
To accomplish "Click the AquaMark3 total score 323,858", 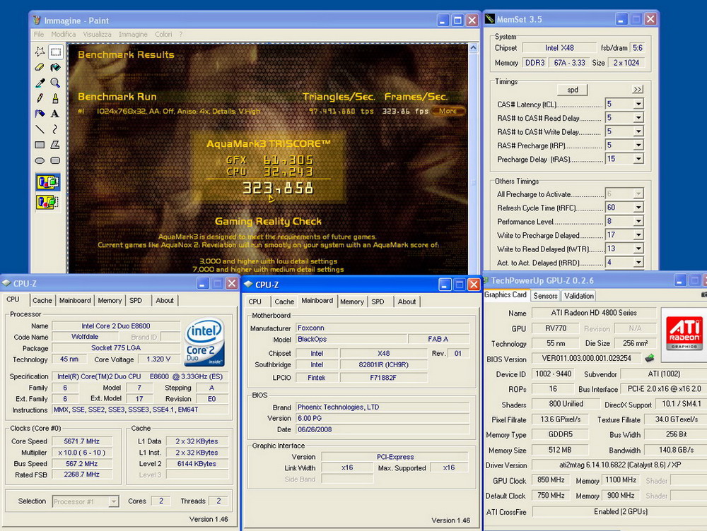I will (x=278, y=188).
